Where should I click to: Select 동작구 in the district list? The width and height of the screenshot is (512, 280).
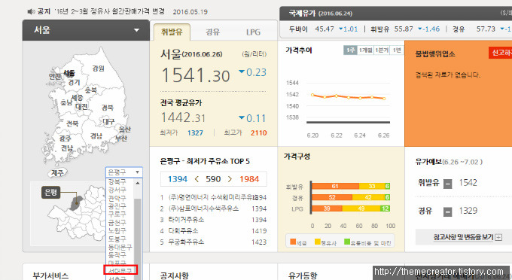[x=117, y=255]
